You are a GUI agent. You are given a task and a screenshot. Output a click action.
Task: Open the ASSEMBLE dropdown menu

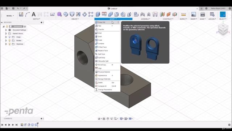145,19
